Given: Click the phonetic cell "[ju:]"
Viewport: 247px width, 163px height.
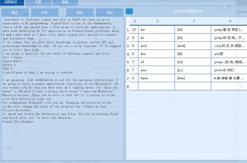Looking at the screenshot, I should coord(193,70).
